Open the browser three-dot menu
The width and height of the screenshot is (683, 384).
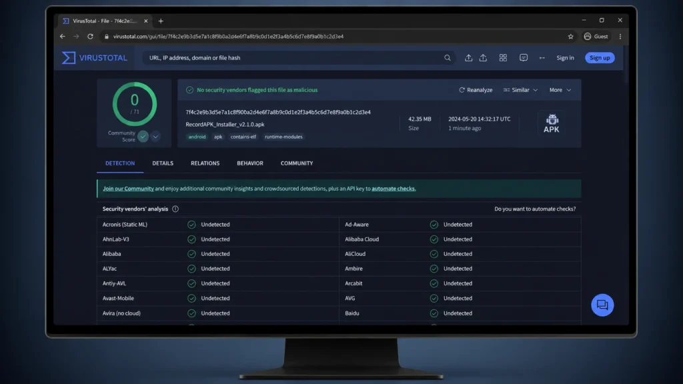point(620,37)
